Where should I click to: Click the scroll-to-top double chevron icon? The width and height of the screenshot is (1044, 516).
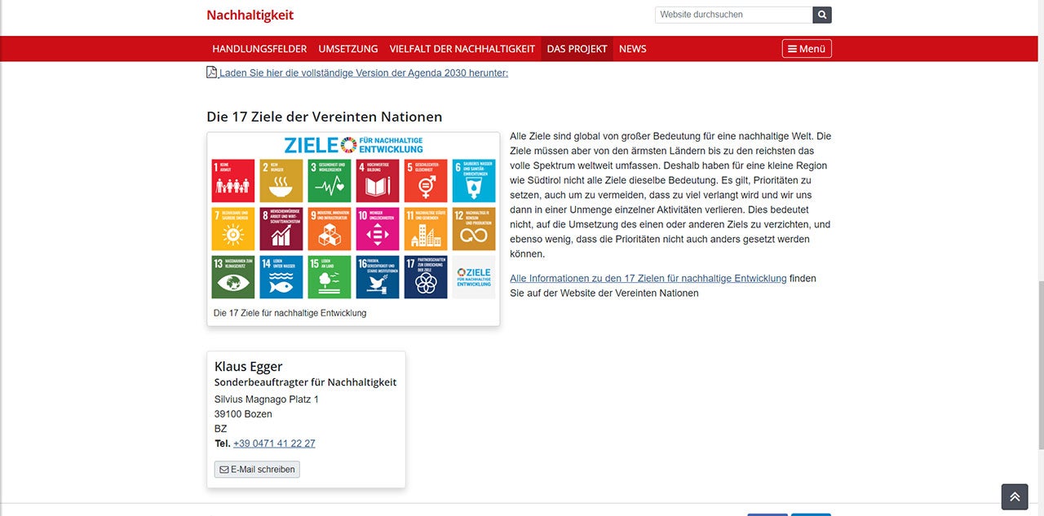1015,496
